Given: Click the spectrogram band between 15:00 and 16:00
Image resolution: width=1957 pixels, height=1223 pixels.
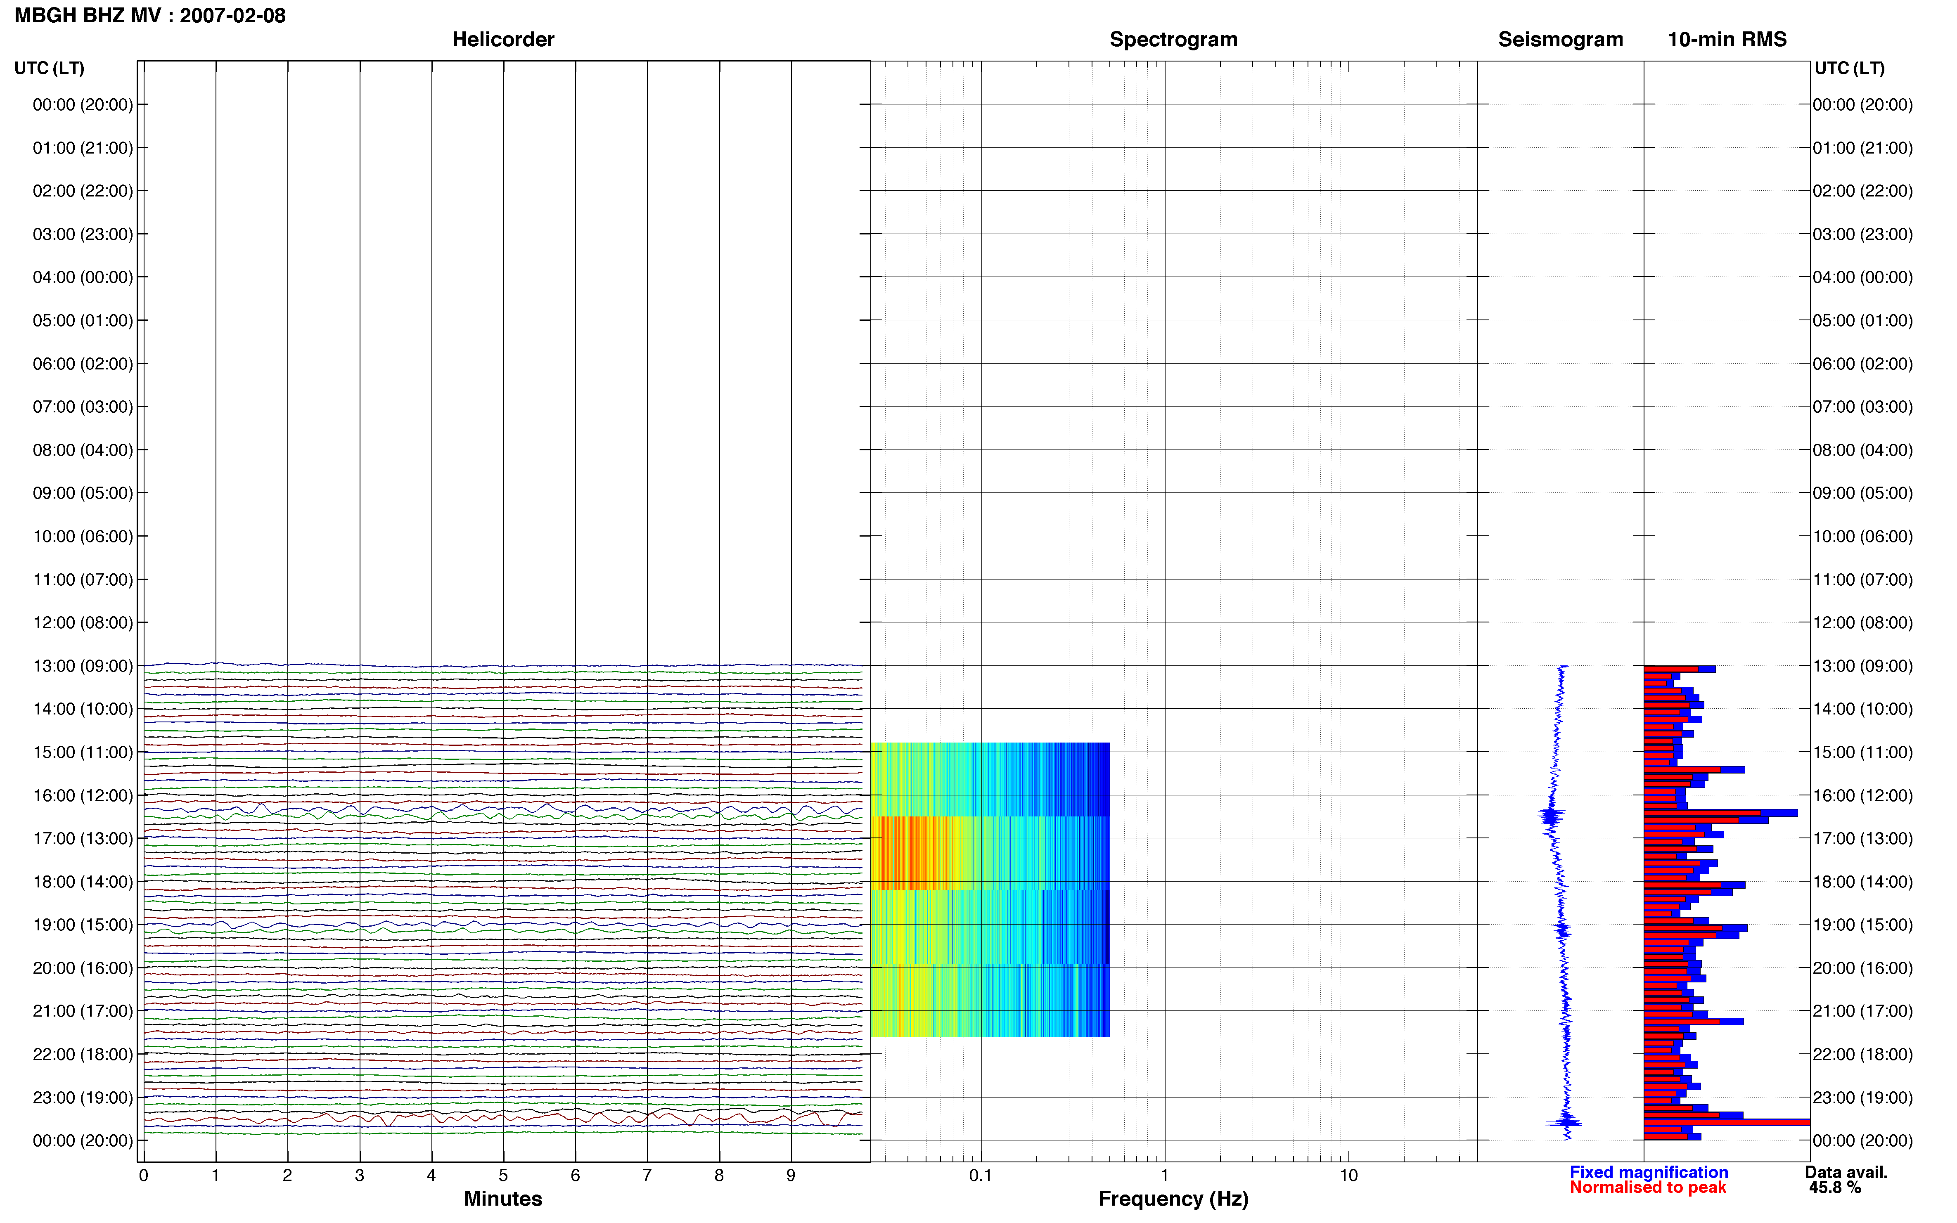Looking at the screenshot, I should click(x=990, y=779).
